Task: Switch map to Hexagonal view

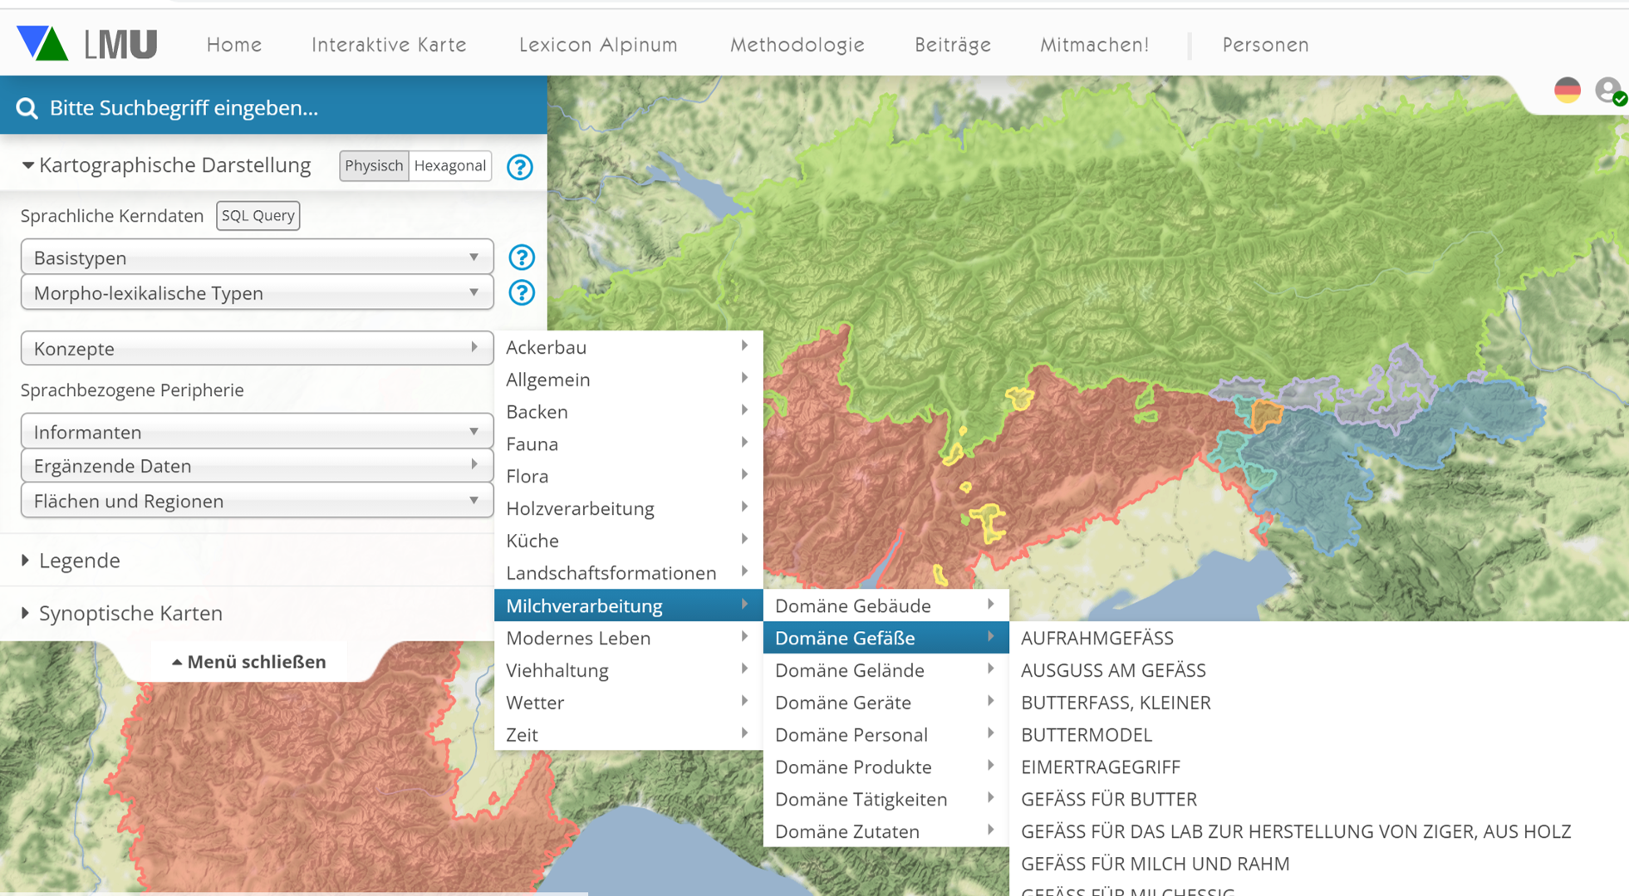Action: coord(449,165)
